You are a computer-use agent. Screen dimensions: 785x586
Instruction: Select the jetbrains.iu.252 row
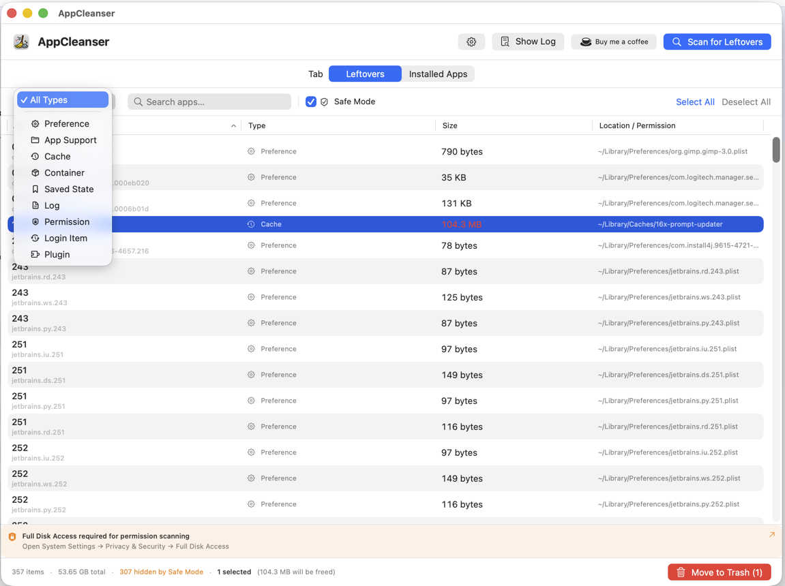(385, 452)
